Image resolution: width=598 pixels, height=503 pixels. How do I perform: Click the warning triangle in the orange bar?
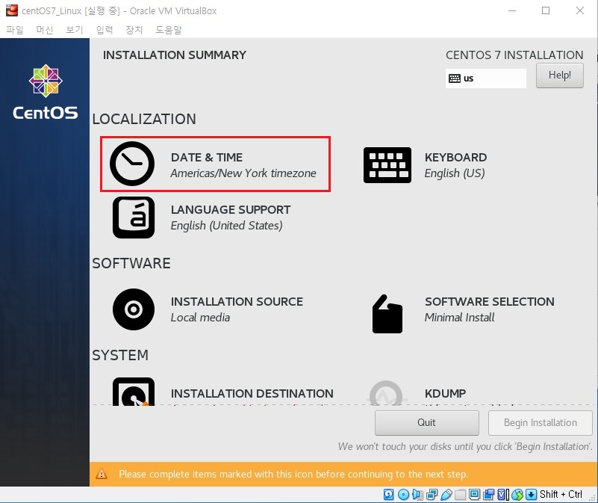(102, 474)
